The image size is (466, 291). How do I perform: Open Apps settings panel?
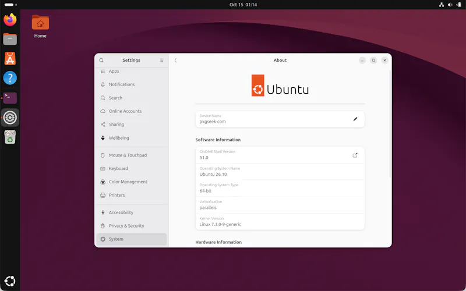tap(132, 71)
